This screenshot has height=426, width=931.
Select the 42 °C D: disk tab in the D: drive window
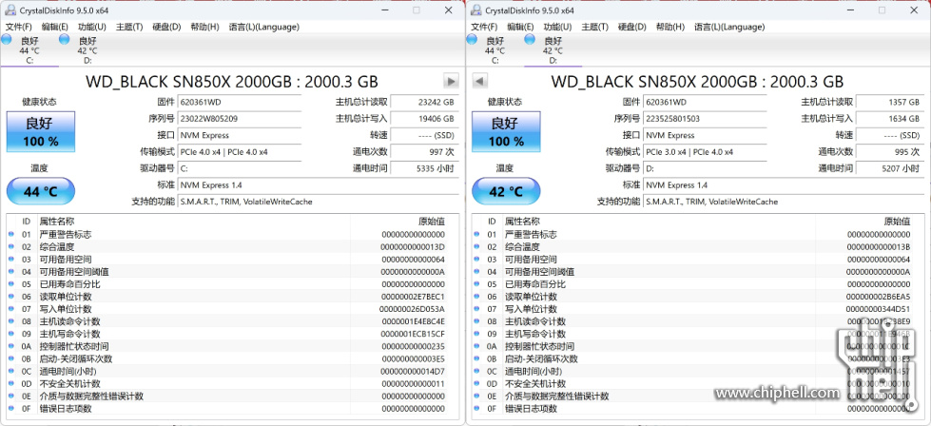tap(553, 49)
